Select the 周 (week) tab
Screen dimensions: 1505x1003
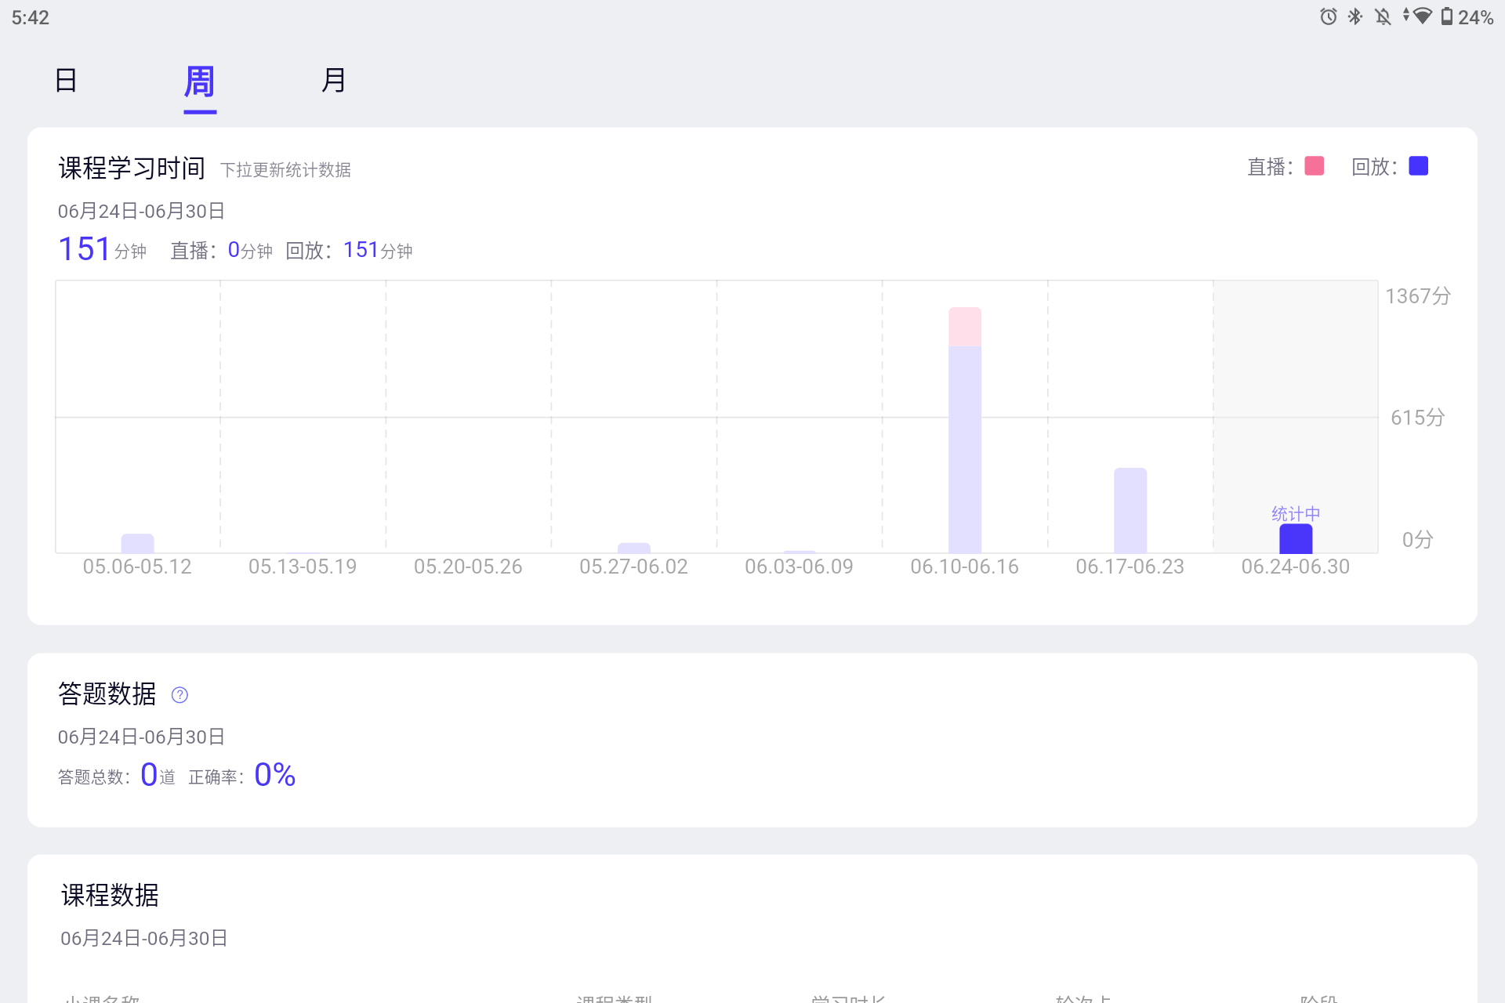pos(200,81)
